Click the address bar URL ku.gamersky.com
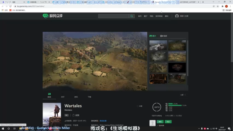This screenshot has height=131, width=233. (31, 6)
